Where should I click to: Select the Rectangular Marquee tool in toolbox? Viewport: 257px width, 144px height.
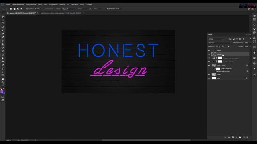(3, 20)
